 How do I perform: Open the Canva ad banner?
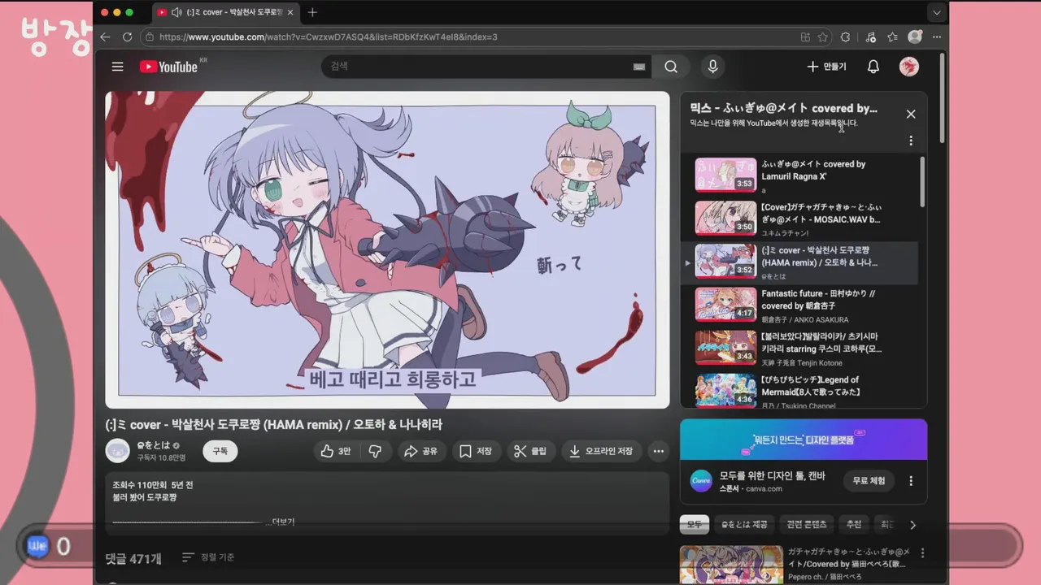[804, 440]
